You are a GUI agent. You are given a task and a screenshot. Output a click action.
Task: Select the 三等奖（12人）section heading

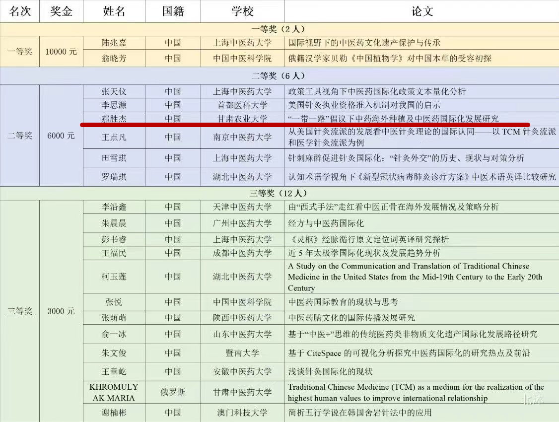click(x=279, y=193)
